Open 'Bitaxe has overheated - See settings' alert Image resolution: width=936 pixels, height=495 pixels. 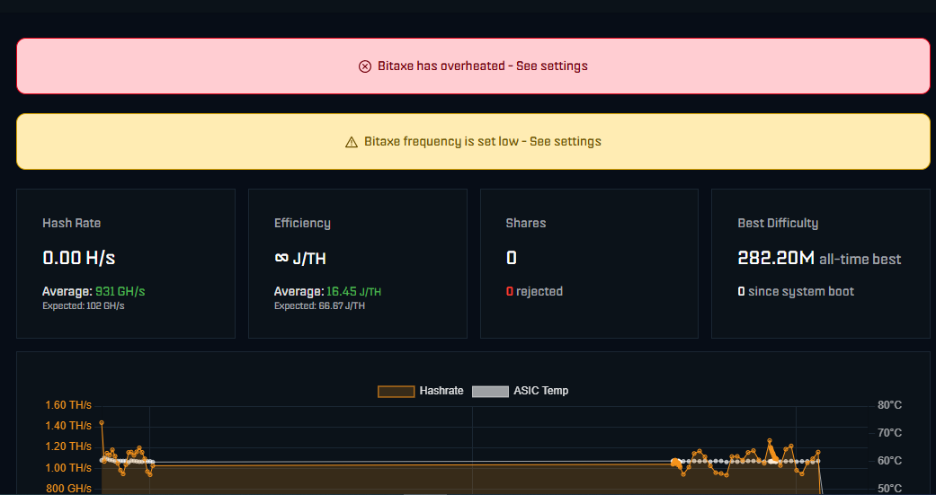(x=473, y=66)
